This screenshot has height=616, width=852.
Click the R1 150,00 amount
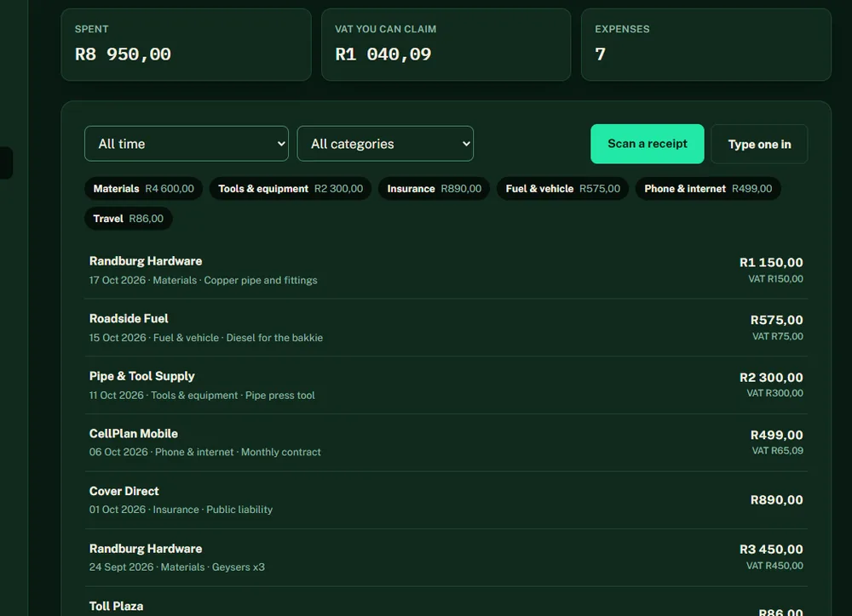click(771, 263)
